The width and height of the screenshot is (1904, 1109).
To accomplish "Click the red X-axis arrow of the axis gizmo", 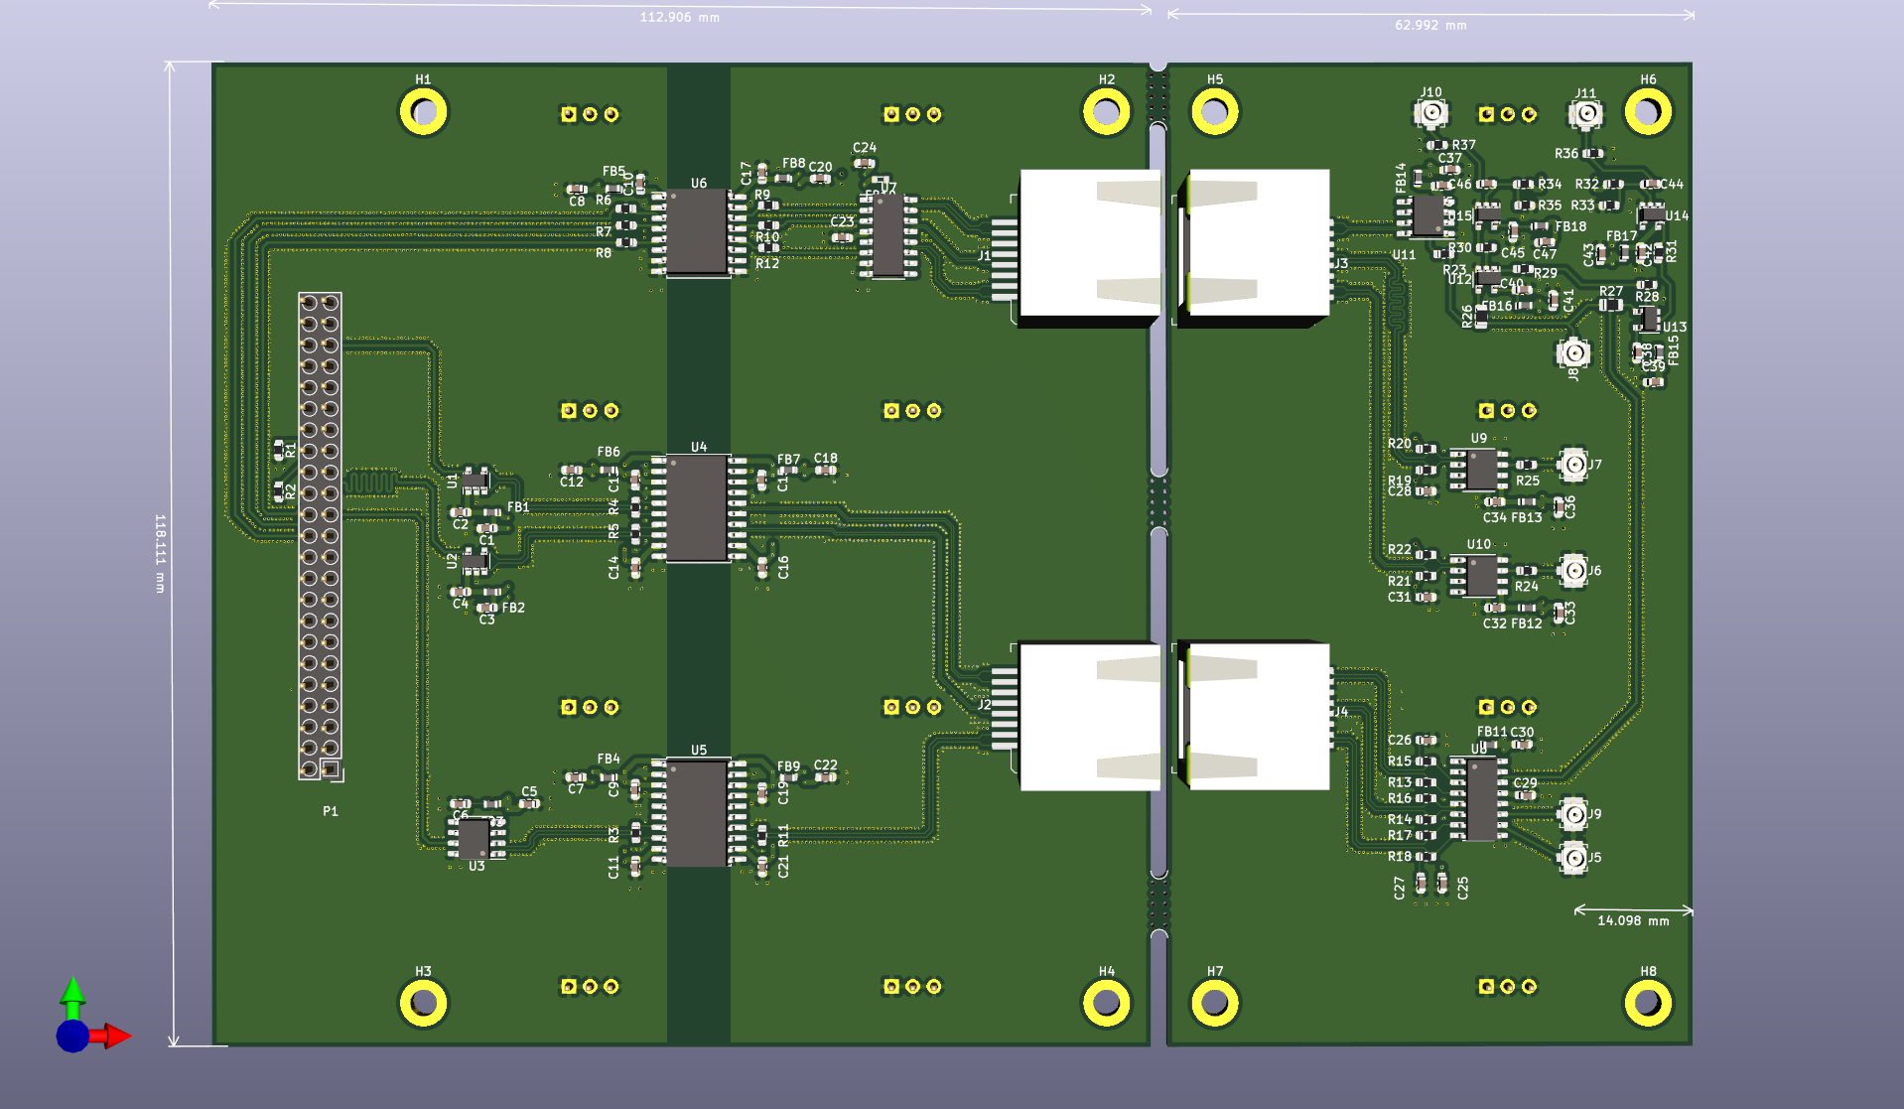I will pyautogui.click(x=112, y=1037).
